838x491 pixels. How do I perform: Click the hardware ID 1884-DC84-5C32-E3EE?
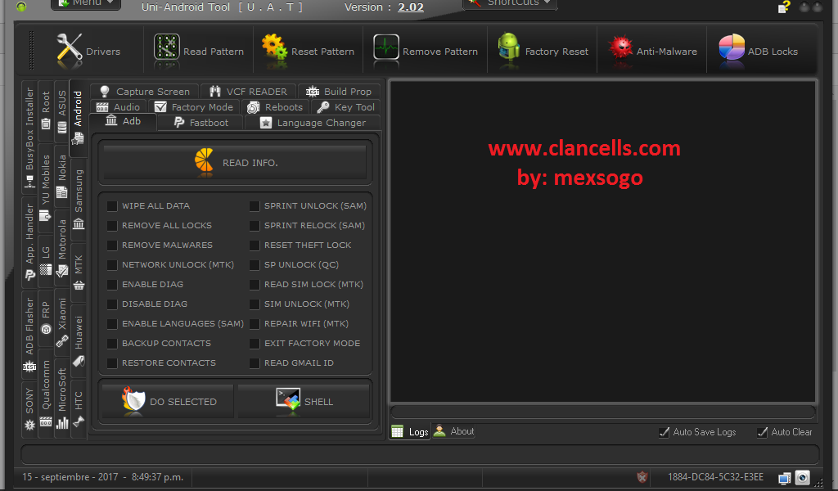(x=715, y=477)
